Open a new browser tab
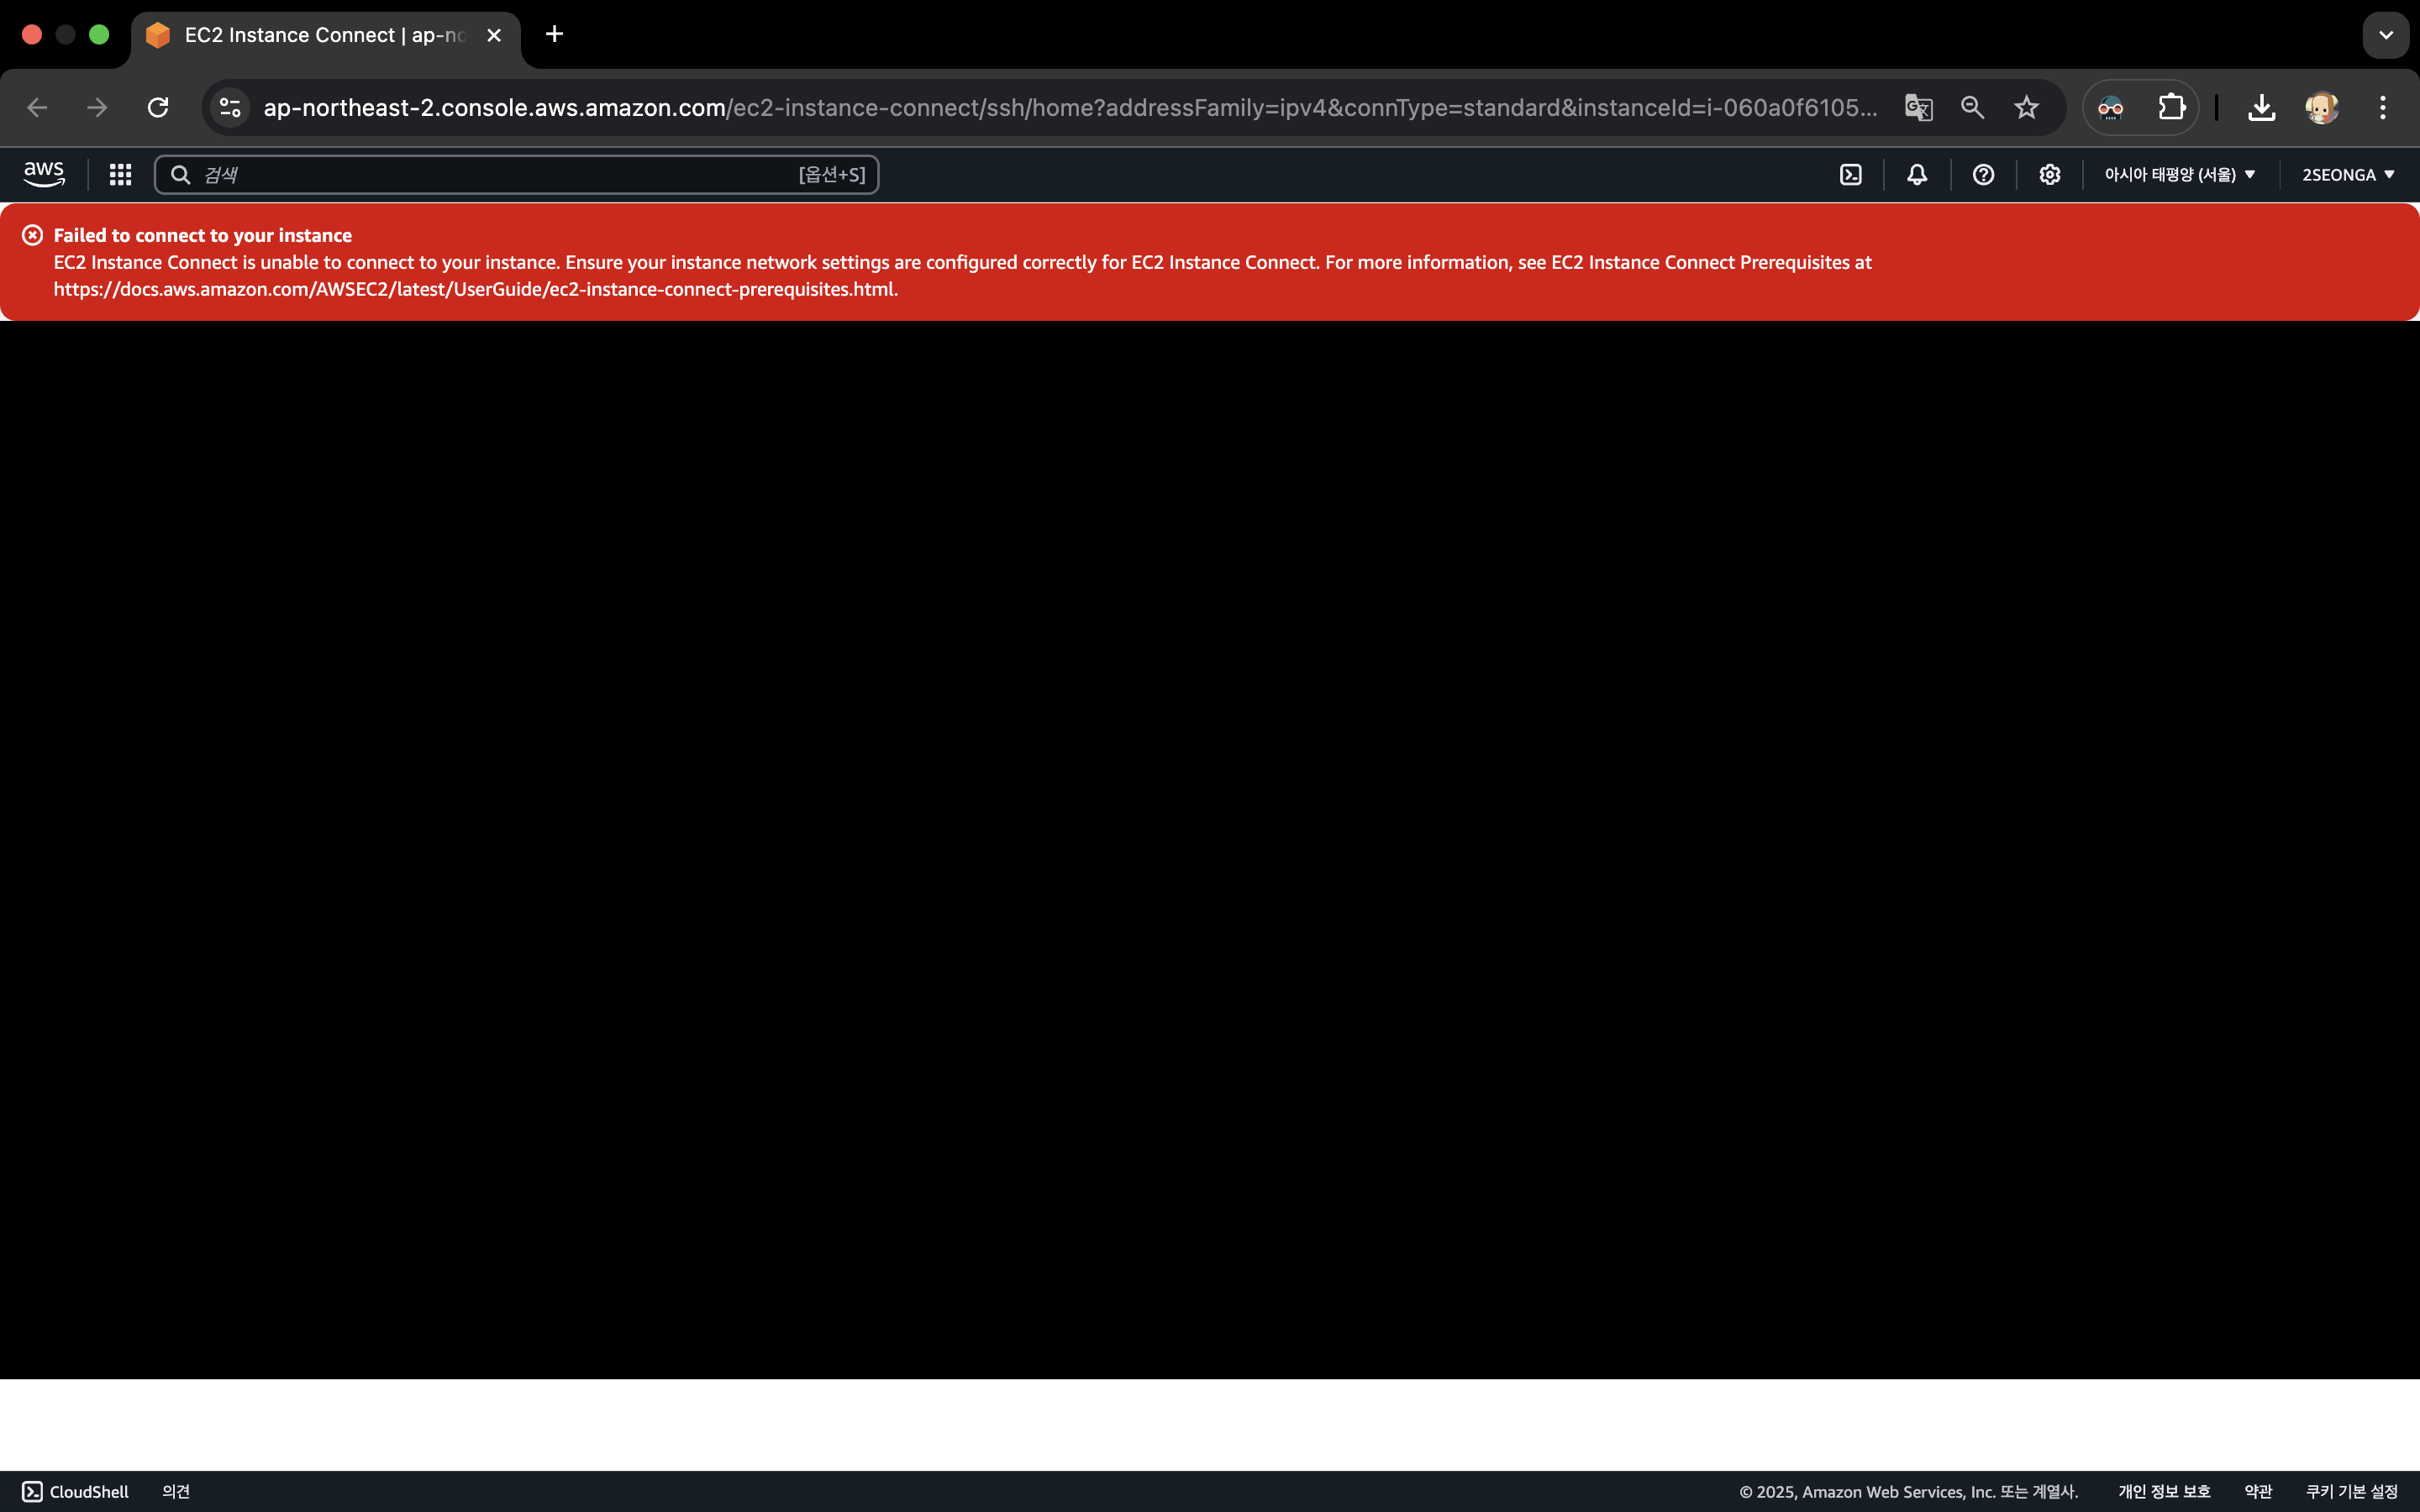 tap(554, 35)
